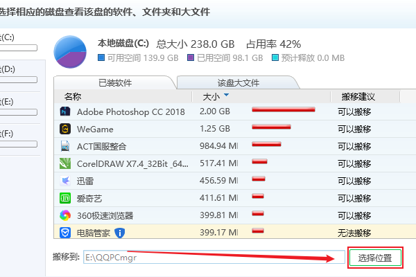Click the info icon beside 电脑管家
The width and height of the screenshot is (416, 277).
pyautogui.click(x=119, y=233)
